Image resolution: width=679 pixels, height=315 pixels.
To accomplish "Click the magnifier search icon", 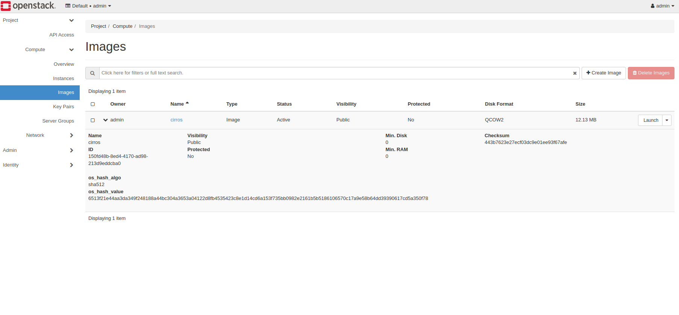I will (92, 73).
